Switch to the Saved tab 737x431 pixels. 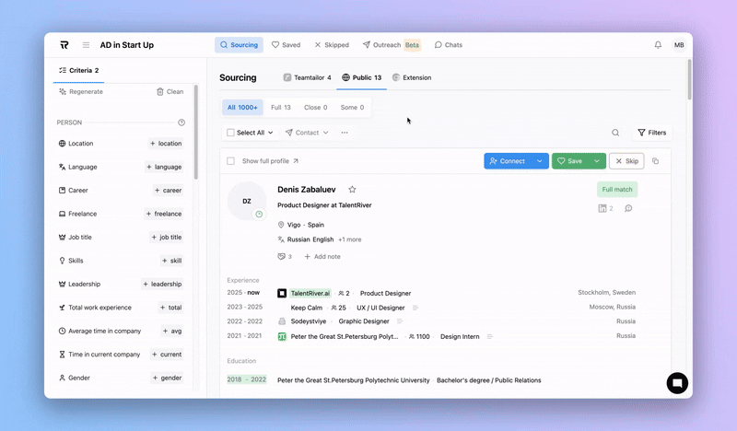coord(286,45)
